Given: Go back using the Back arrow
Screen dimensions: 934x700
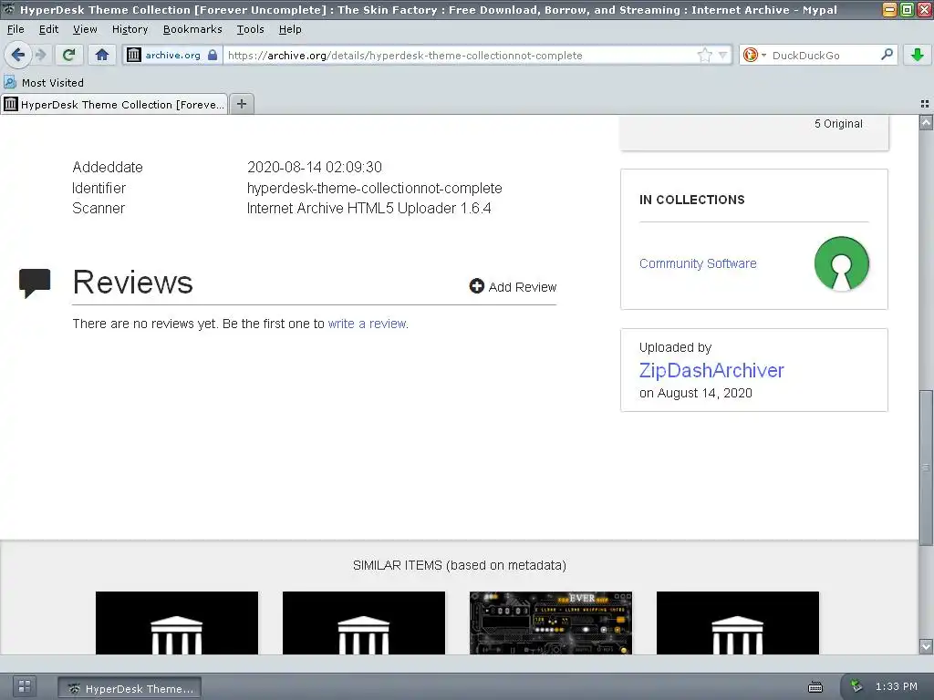Looking at the screenshot, I should [x=18, y=55].
